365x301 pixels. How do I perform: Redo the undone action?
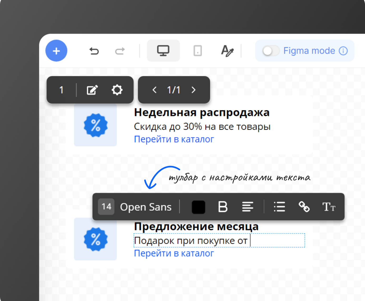point(120,51)
